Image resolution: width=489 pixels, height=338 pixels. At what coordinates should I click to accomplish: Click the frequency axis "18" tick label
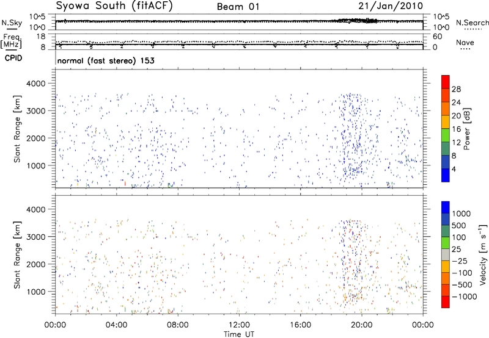[41, 37]
